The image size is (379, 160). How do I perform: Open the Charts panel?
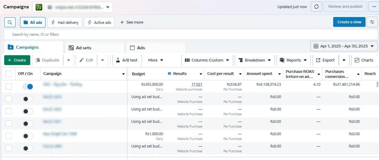(364, 60)
